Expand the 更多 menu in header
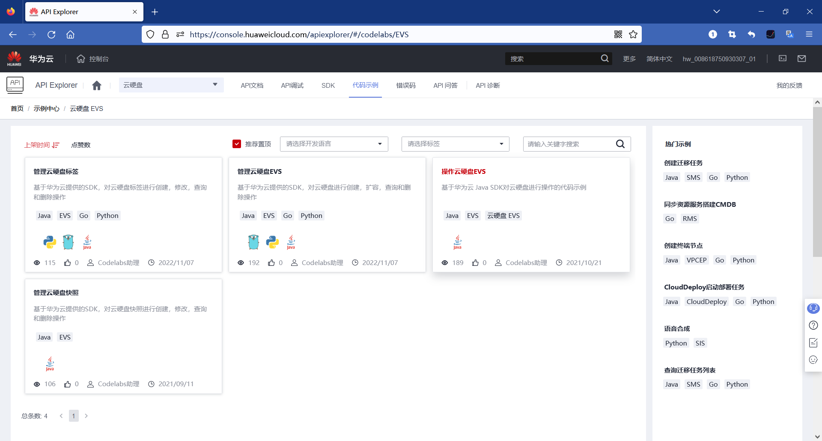 click(629, 59)
